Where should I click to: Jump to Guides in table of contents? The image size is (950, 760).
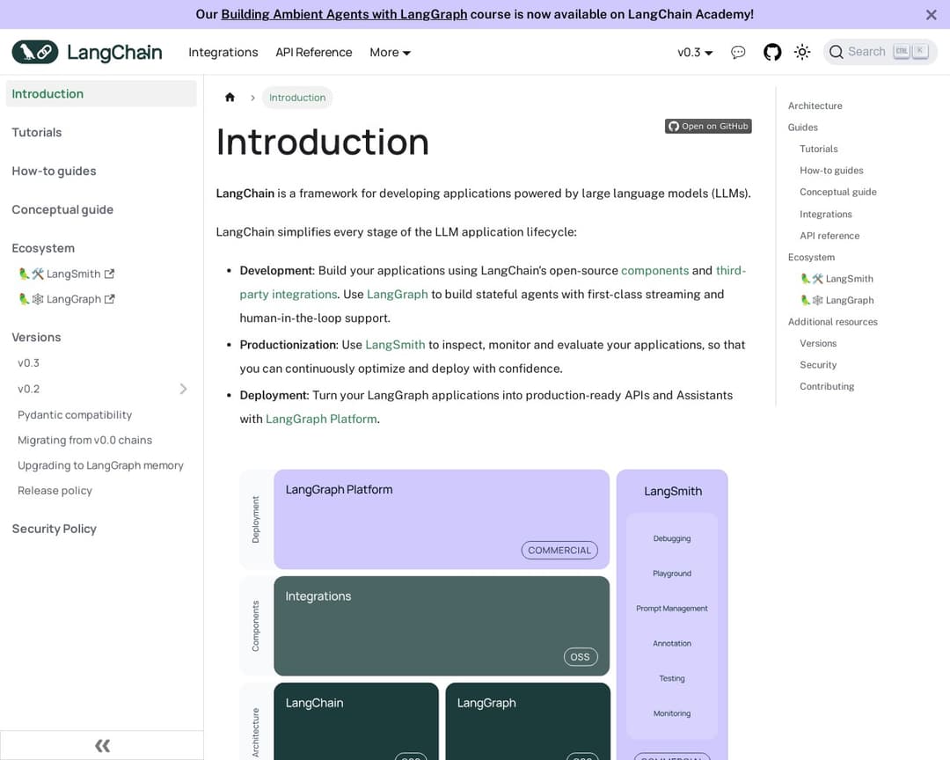[803, 128]
